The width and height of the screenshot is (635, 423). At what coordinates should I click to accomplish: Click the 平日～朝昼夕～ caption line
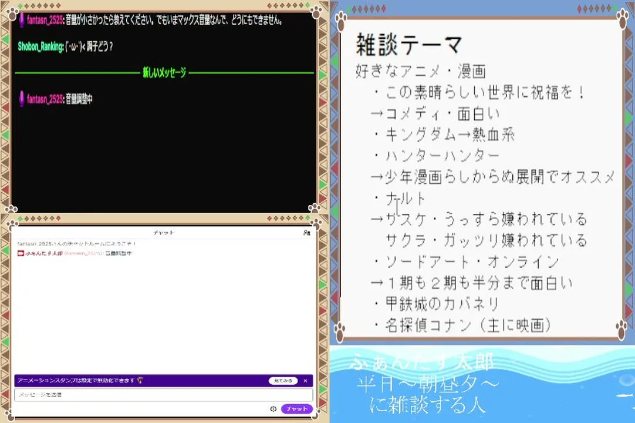point(428,383)
